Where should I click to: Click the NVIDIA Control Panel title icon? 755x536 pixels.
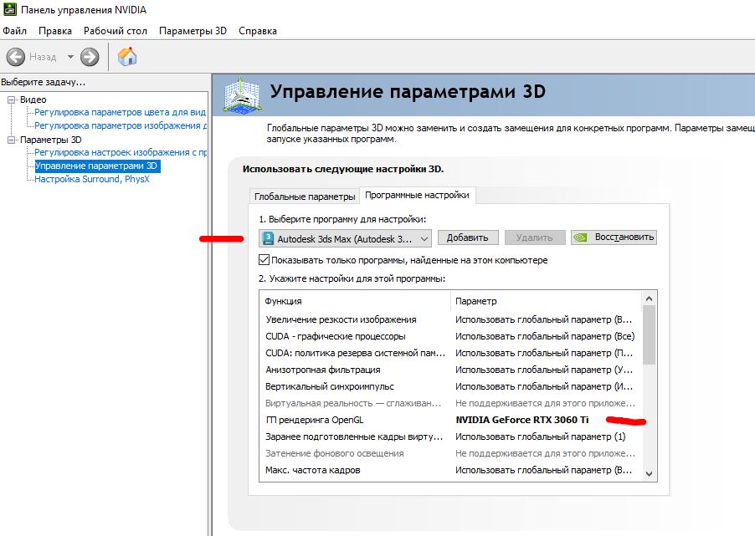tap(10, 9)
